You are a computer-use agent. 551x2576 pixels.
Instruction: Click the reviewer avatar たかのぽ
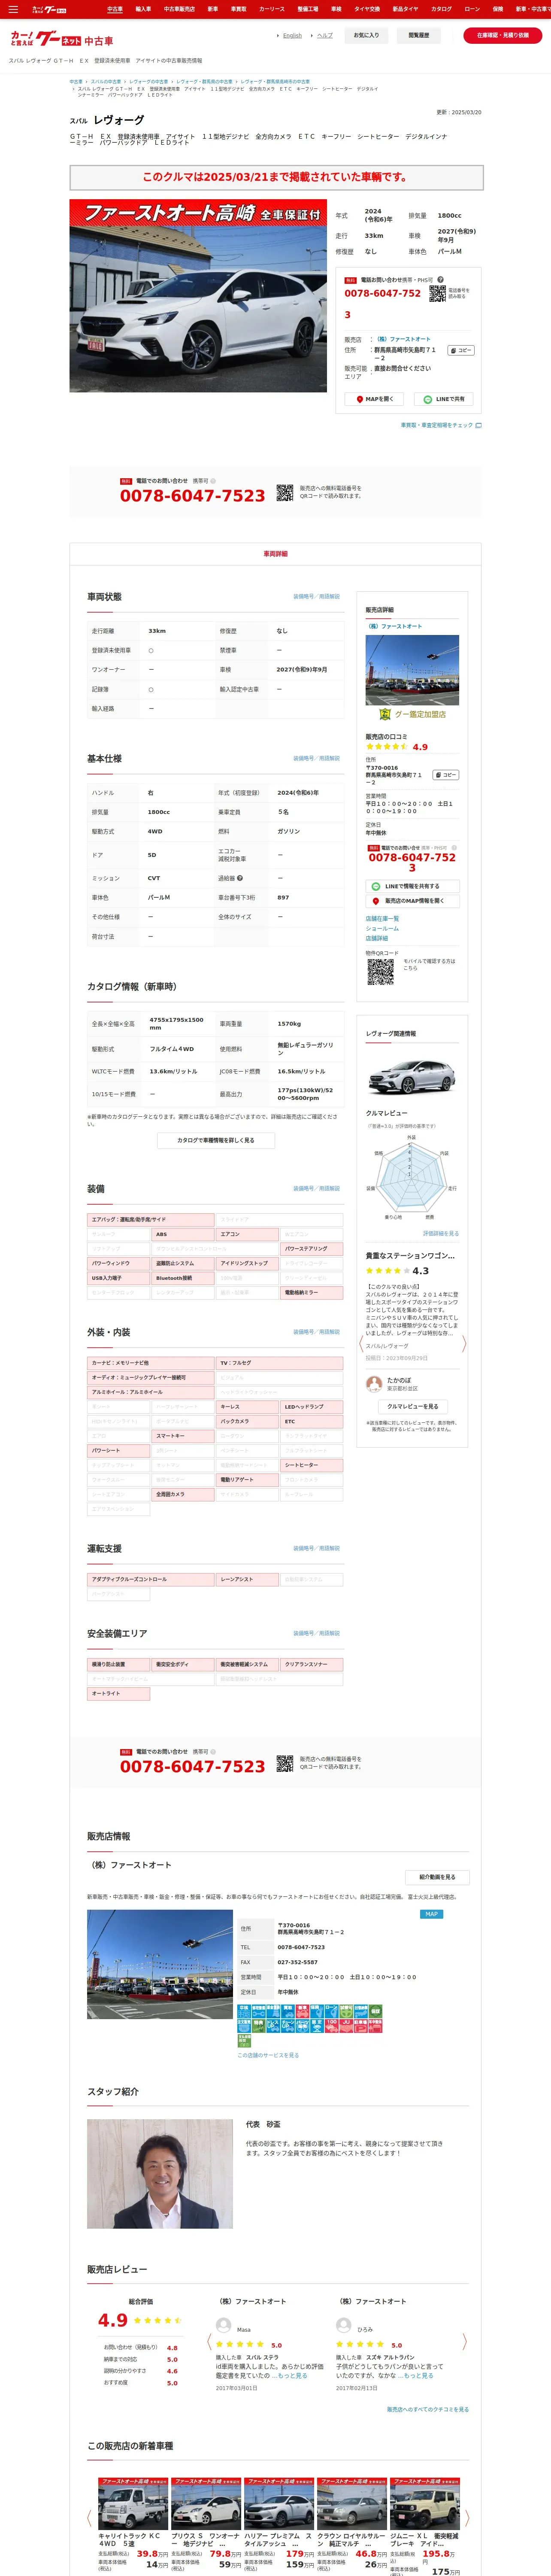pos(374,1384)
